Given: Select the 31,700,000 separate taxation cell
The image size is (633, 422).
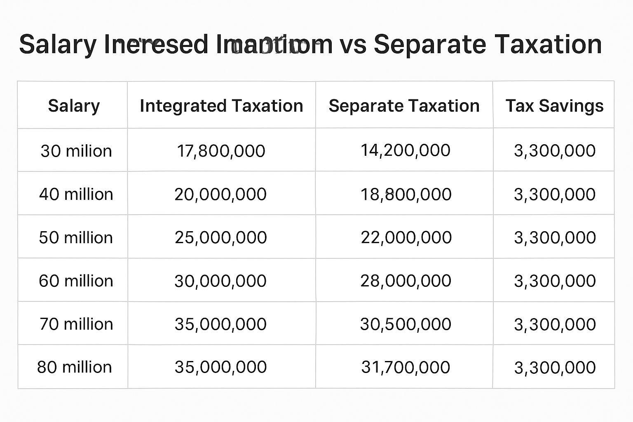Looking at the screenshot, I should point(406,367).
